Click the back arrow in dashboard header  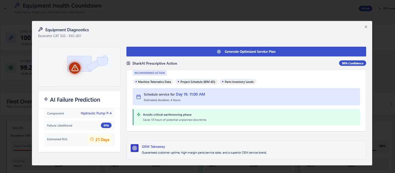click(5, 8)
